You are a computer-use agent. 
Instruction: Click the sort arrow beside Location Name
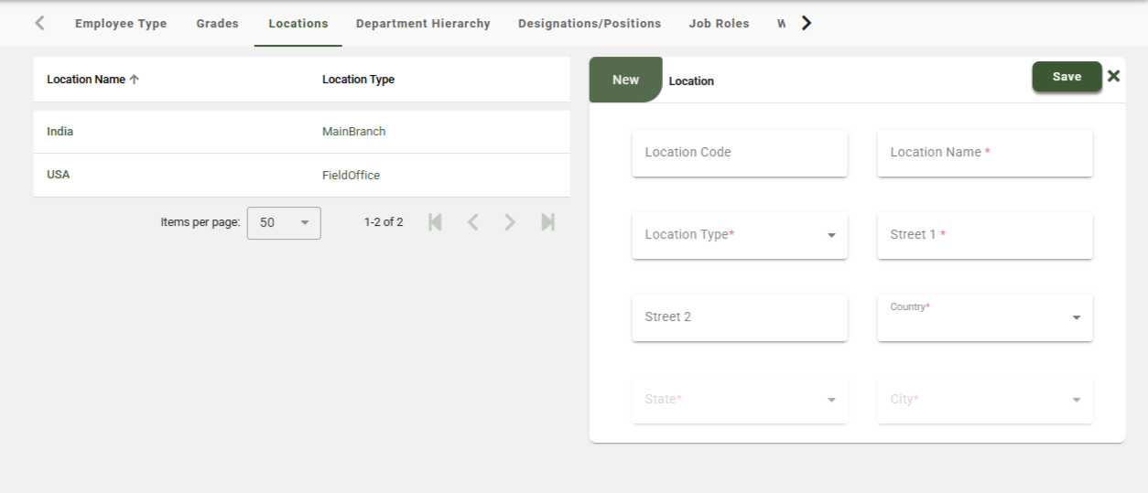135,80
